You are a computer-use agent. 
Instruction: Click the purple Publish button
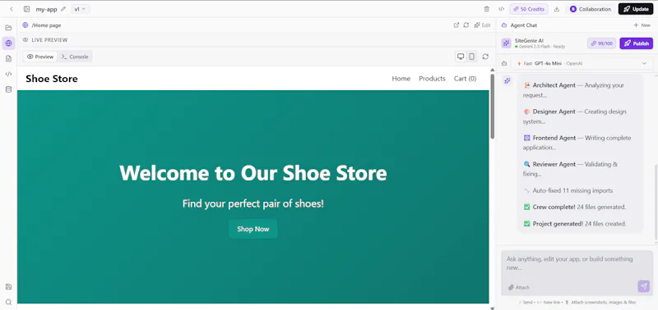(x=636, y=43)
